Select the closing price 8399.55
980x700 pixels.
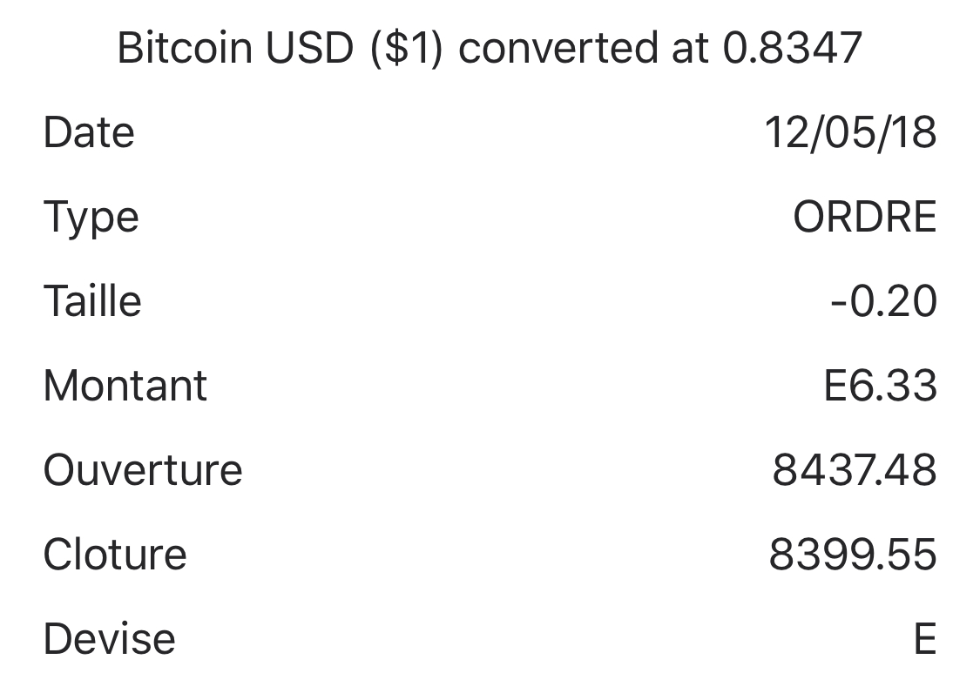[852, 555]
